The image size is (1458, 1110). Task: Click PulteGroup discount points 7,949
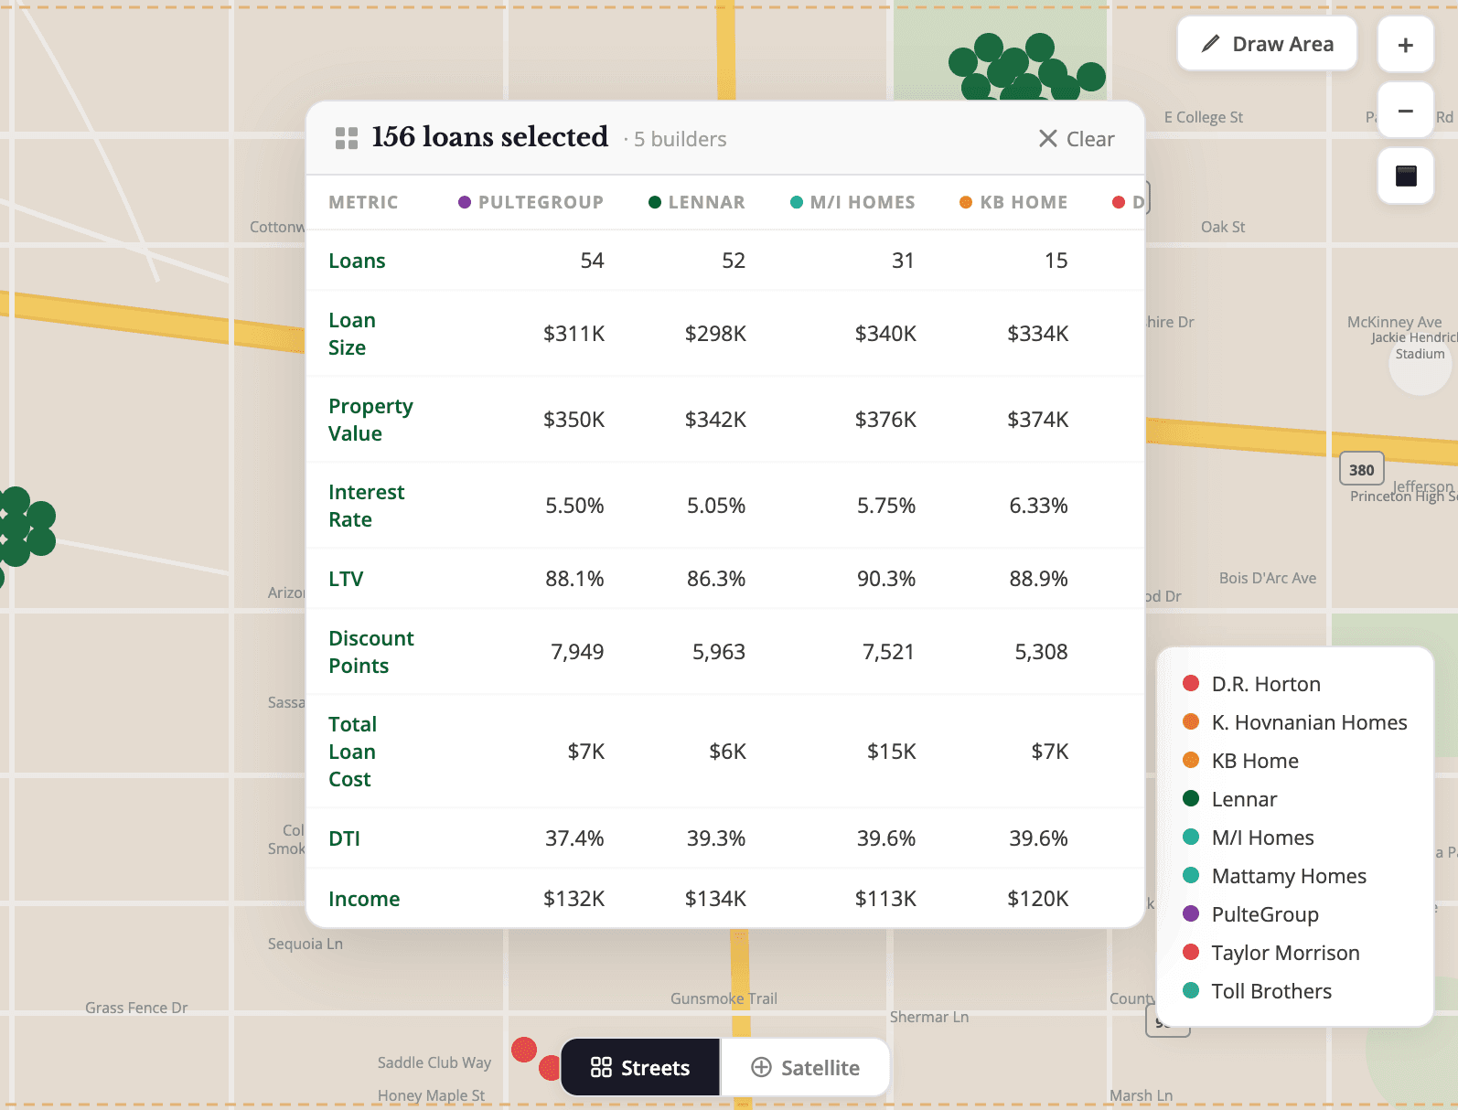(577, 652)
